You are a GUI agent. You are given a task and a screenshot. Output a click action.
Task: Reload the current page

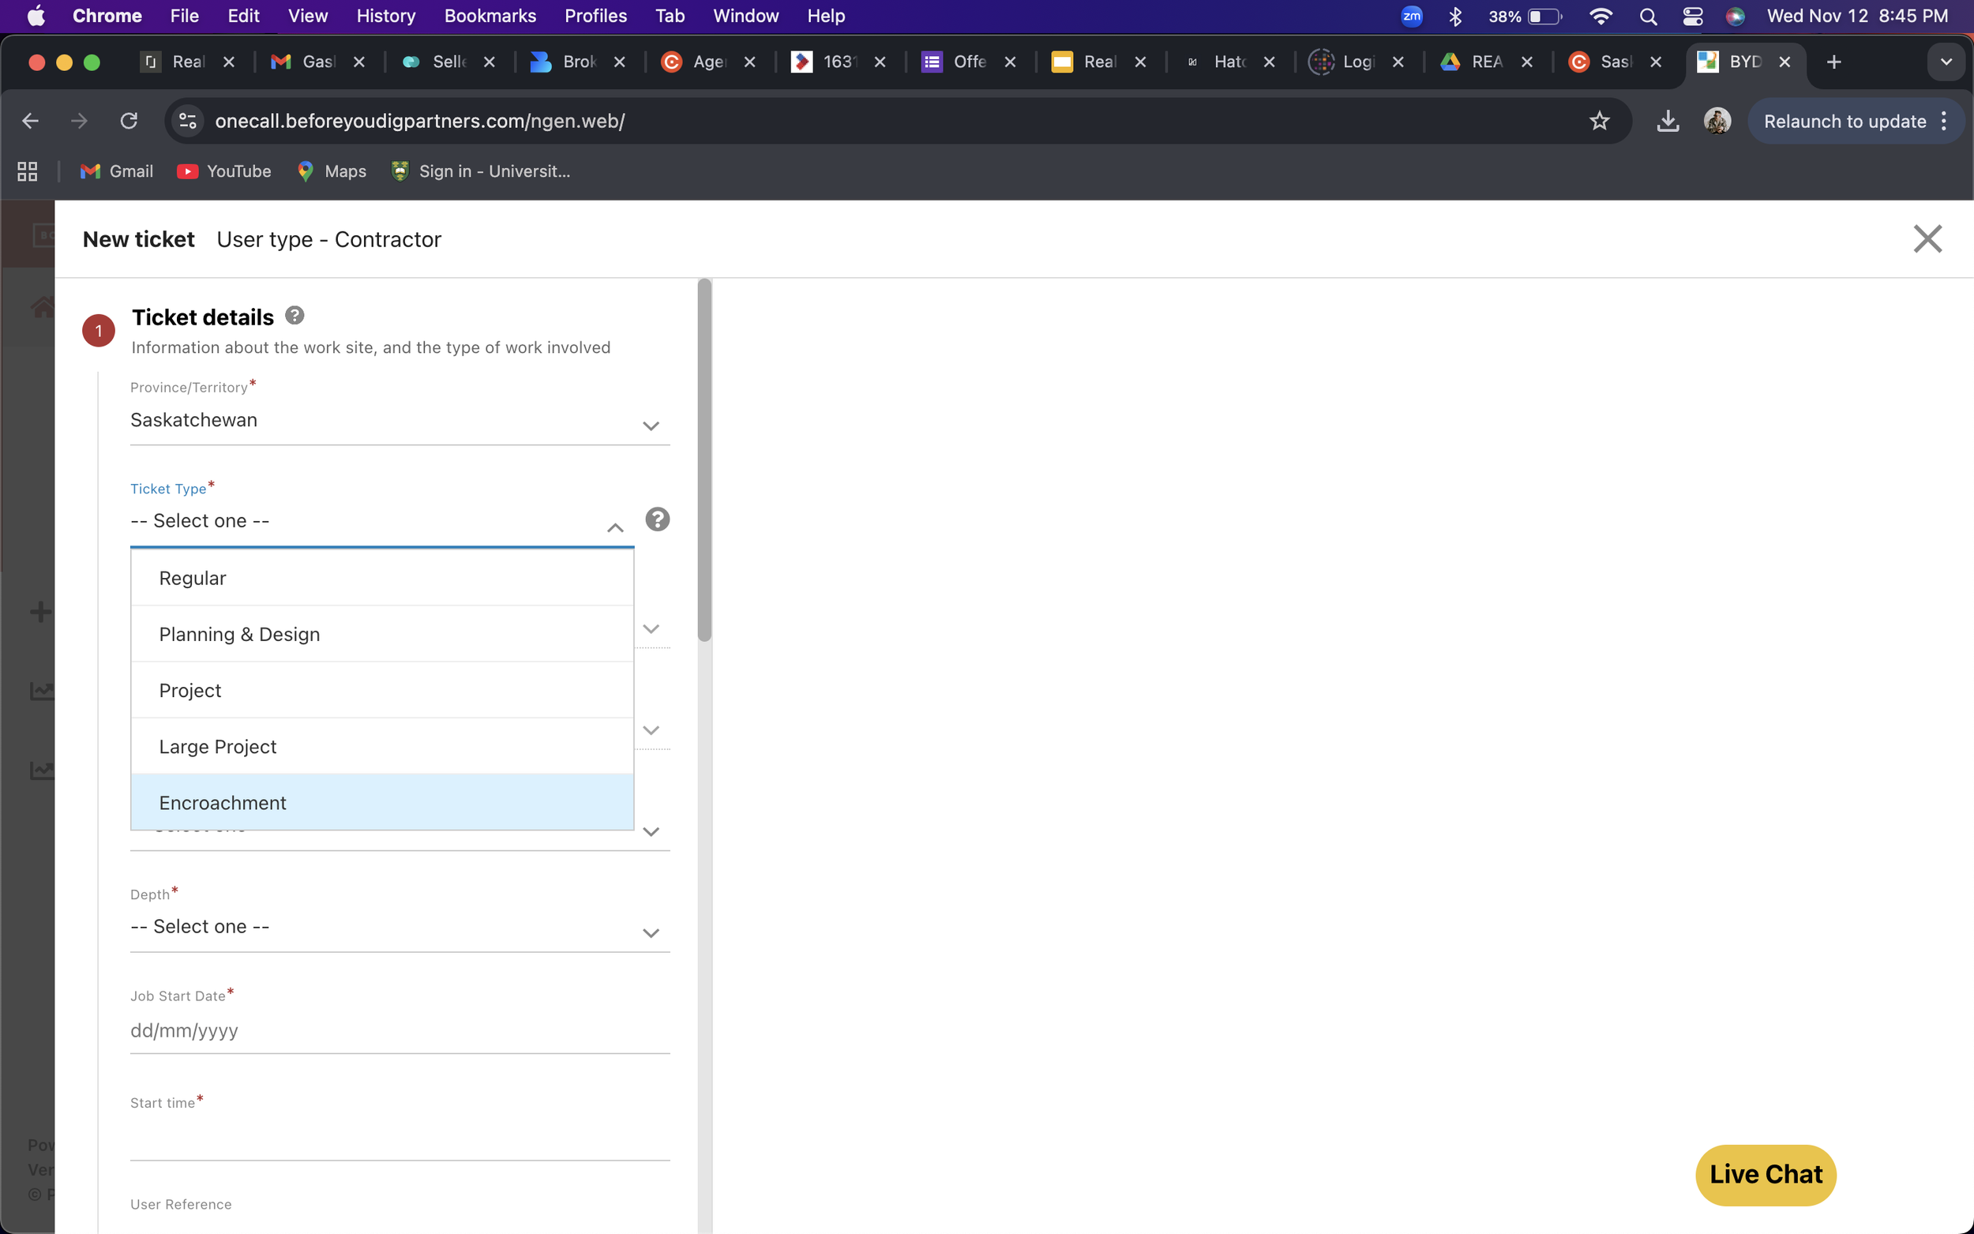click(129, 121)
